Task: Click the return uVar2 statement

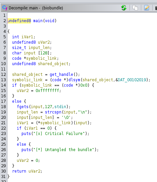Action: 27,171
